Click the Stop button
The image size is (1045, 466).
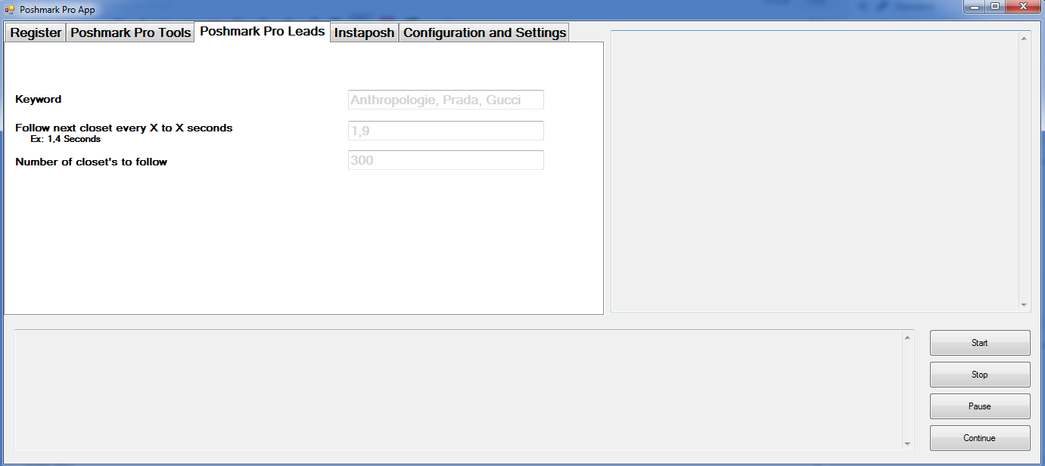[980, 375]
